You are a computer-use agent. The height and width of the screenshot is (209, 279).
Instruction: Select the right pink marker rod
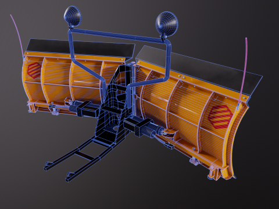tap(244, 71)
